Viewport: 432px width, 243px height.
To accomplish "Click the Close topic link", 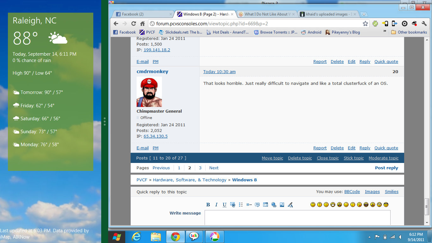I will click(328, 158).
